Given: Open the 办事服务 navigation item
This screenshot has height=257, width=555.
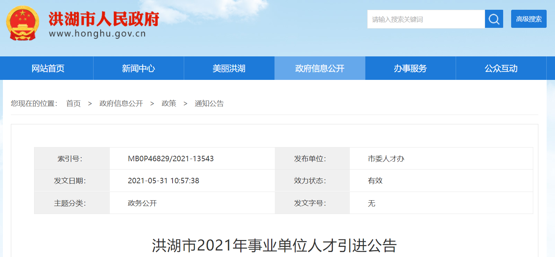Looking at the screenshot, I should point(410,68).
